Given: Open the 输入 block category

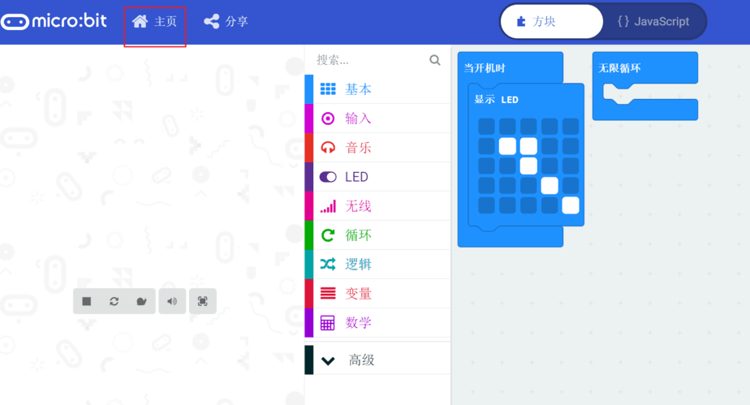Looking at the screenshot, I should [377, 118].
